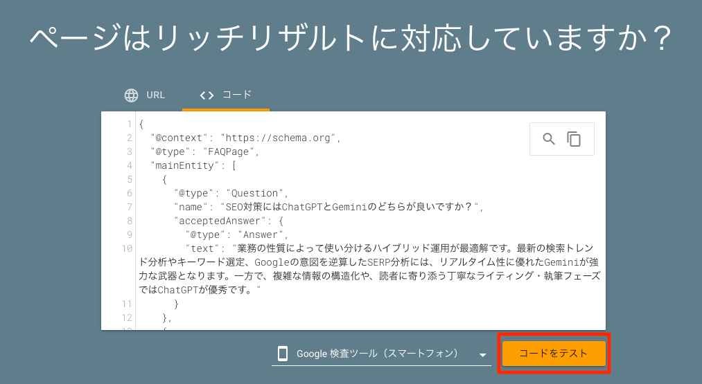Viewport: 702px width, 384px height.
Task: Click the globe icon beside URL
Action: 131,95
